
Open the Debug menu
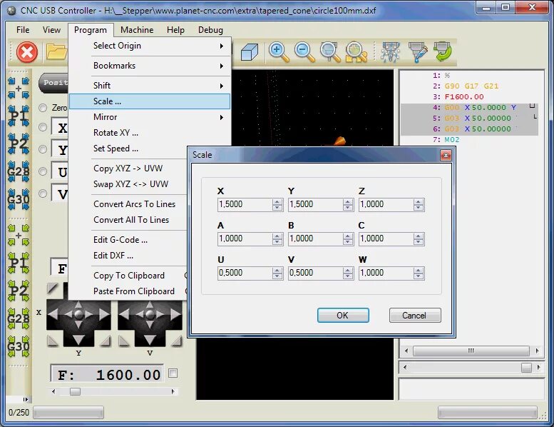210,30
